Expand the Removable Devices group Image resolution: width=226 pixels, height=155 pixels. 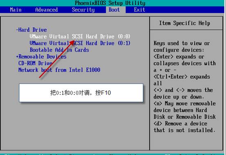(41, 56)
